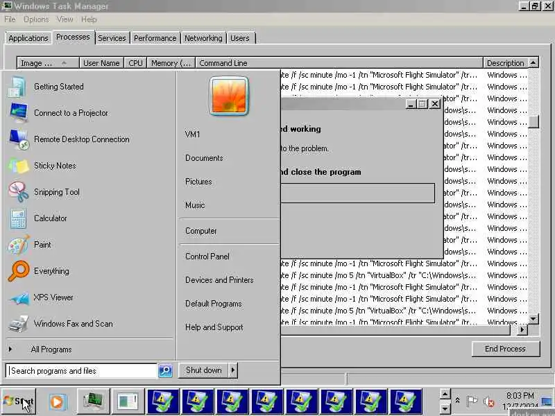555x416 pixels.
Task: Open Shut down options arrow
Action: tap(233, 370)
